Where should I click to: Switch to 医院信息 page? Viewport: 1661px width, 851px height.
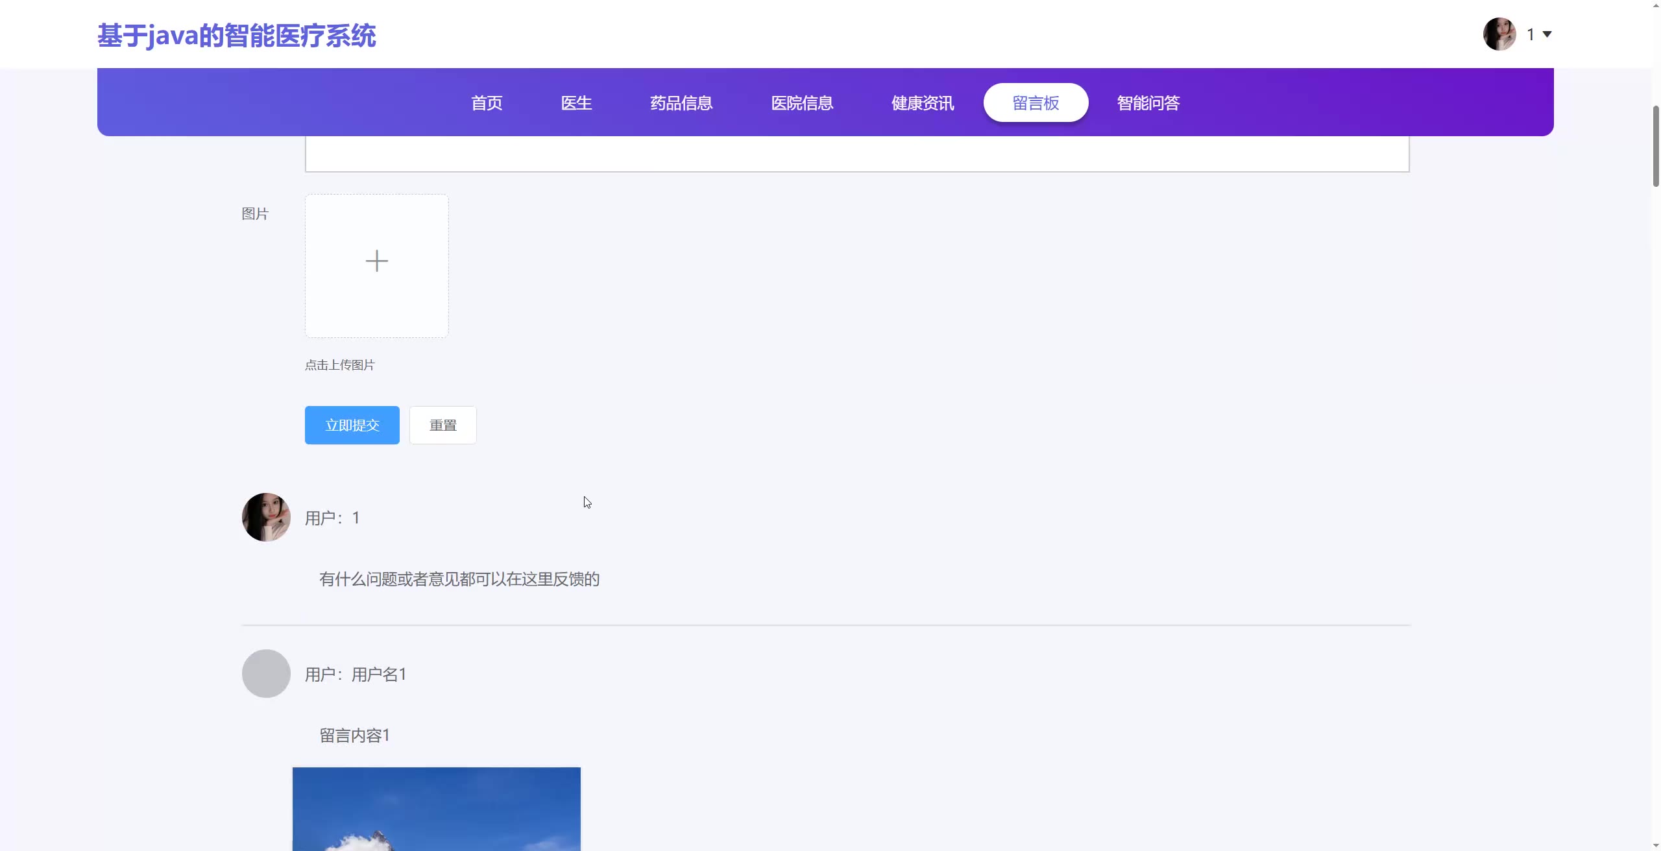[802, 103]
